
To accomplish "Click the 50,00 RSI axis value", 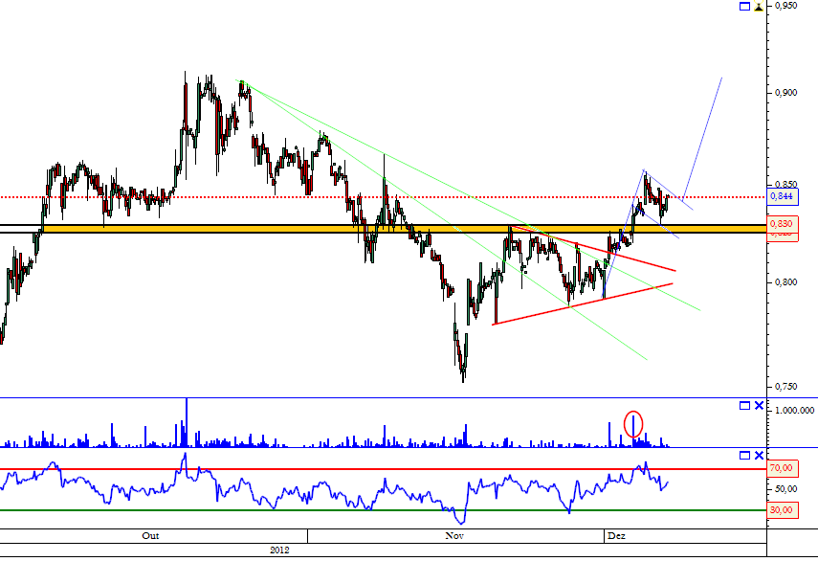I will coord(785,489).
